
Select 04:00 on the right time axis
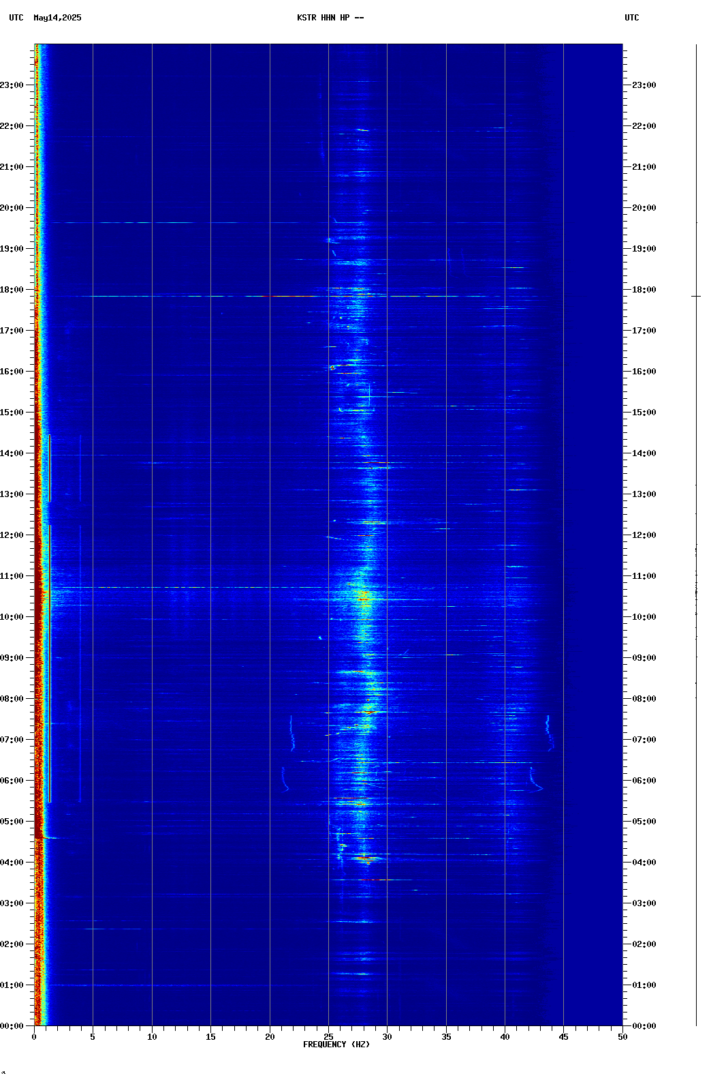click(x=644, y=862)
